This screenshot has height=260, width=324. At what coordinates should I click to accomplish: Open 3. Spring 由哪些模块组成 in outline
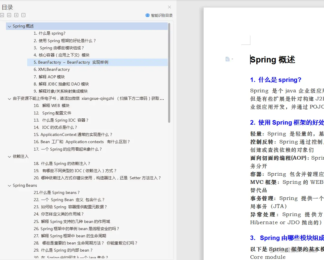(59, 48)
